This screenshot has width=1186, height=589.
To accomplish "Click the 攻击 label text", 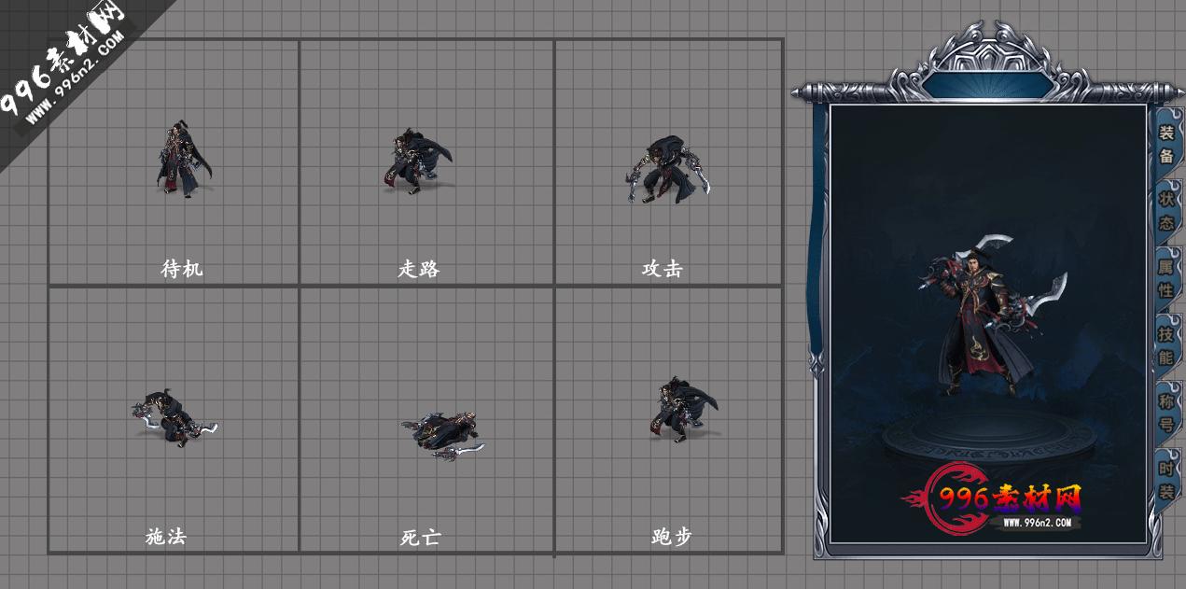I will [663, 269].
